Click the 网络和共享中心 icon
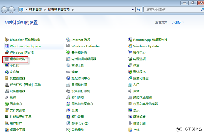 pyautogui.click(x=68, y=104)
